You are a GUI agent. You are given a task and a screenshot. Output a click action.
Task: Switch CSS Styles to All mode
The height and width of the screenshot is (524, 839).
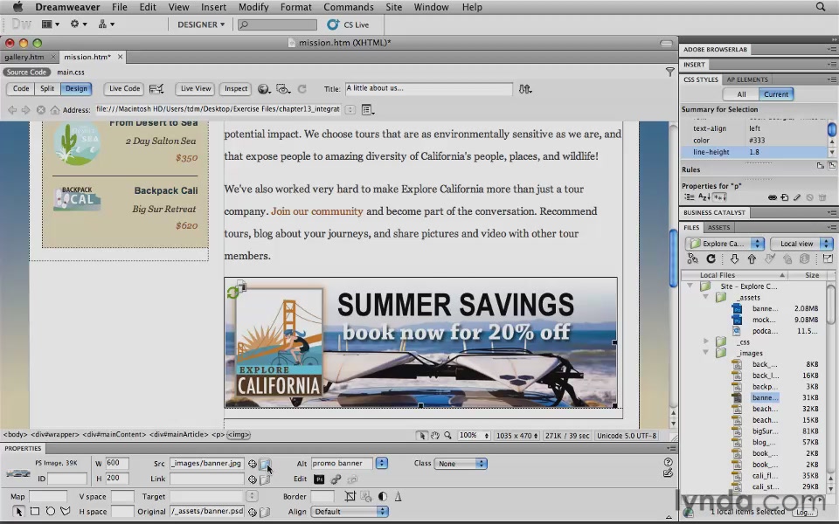tap(741, 94)
